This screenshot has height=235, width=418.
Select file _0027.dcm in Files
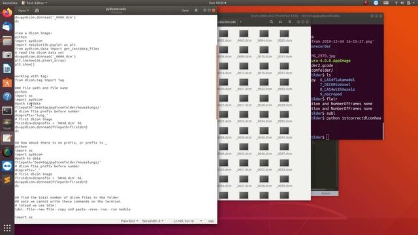pyautogui.click(x=244, y=101)
